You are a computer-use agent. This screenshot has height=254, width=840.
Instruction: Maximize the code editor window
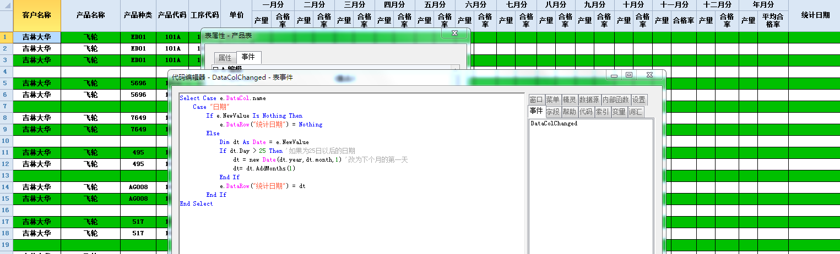coord(629,75)
